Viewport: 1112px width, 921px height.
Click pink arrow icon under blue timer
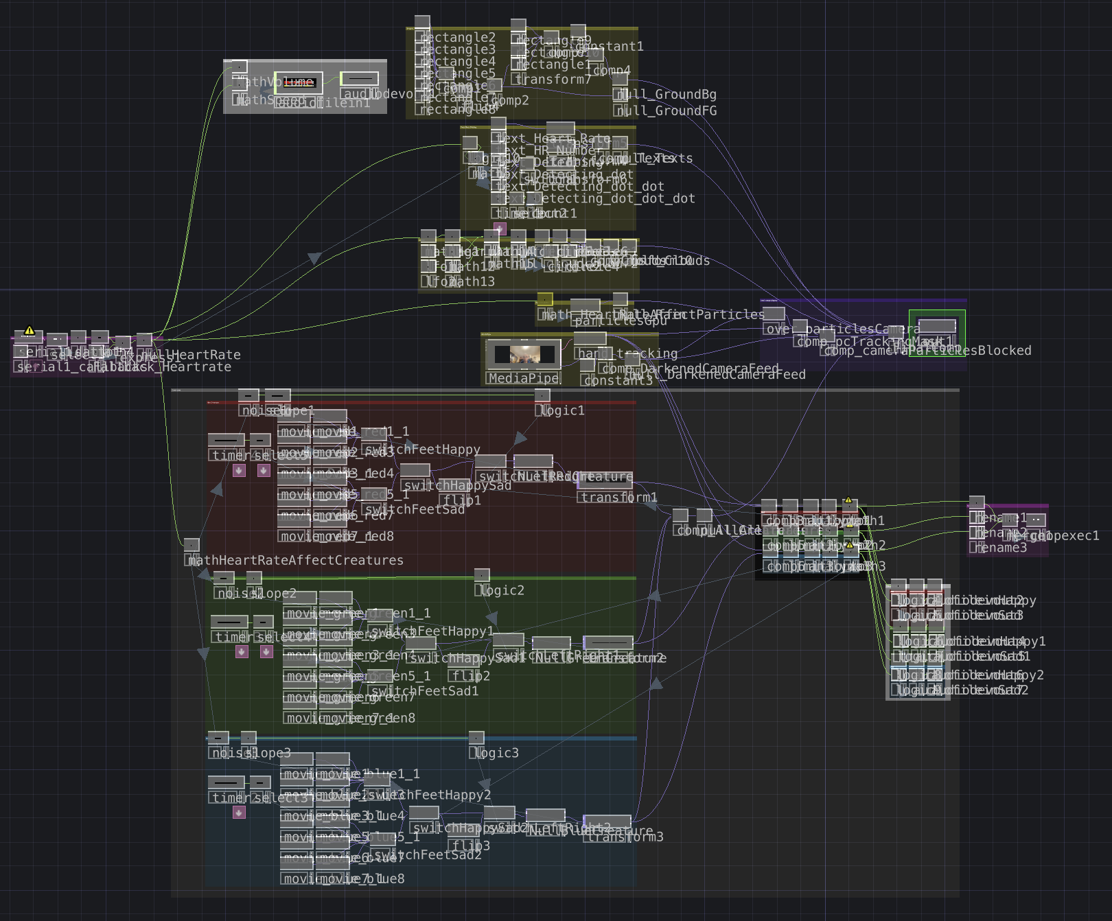tap(239, 813)
